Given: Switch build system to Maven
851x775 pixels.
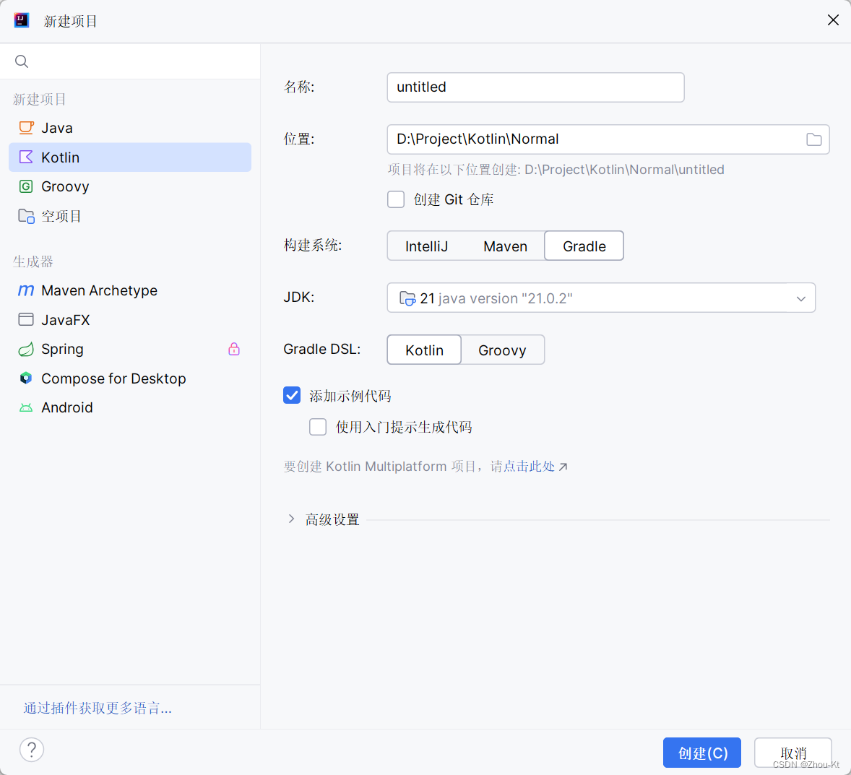Looking at the screenshot, I should pyautogui.click(x=505, y=246).
